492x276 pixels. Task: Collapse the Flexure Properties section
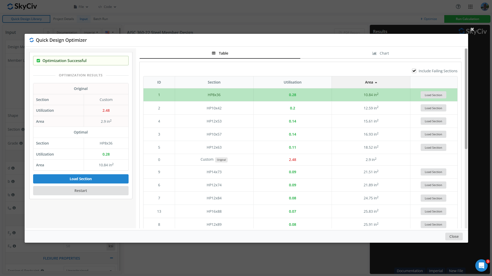[111, 258]
